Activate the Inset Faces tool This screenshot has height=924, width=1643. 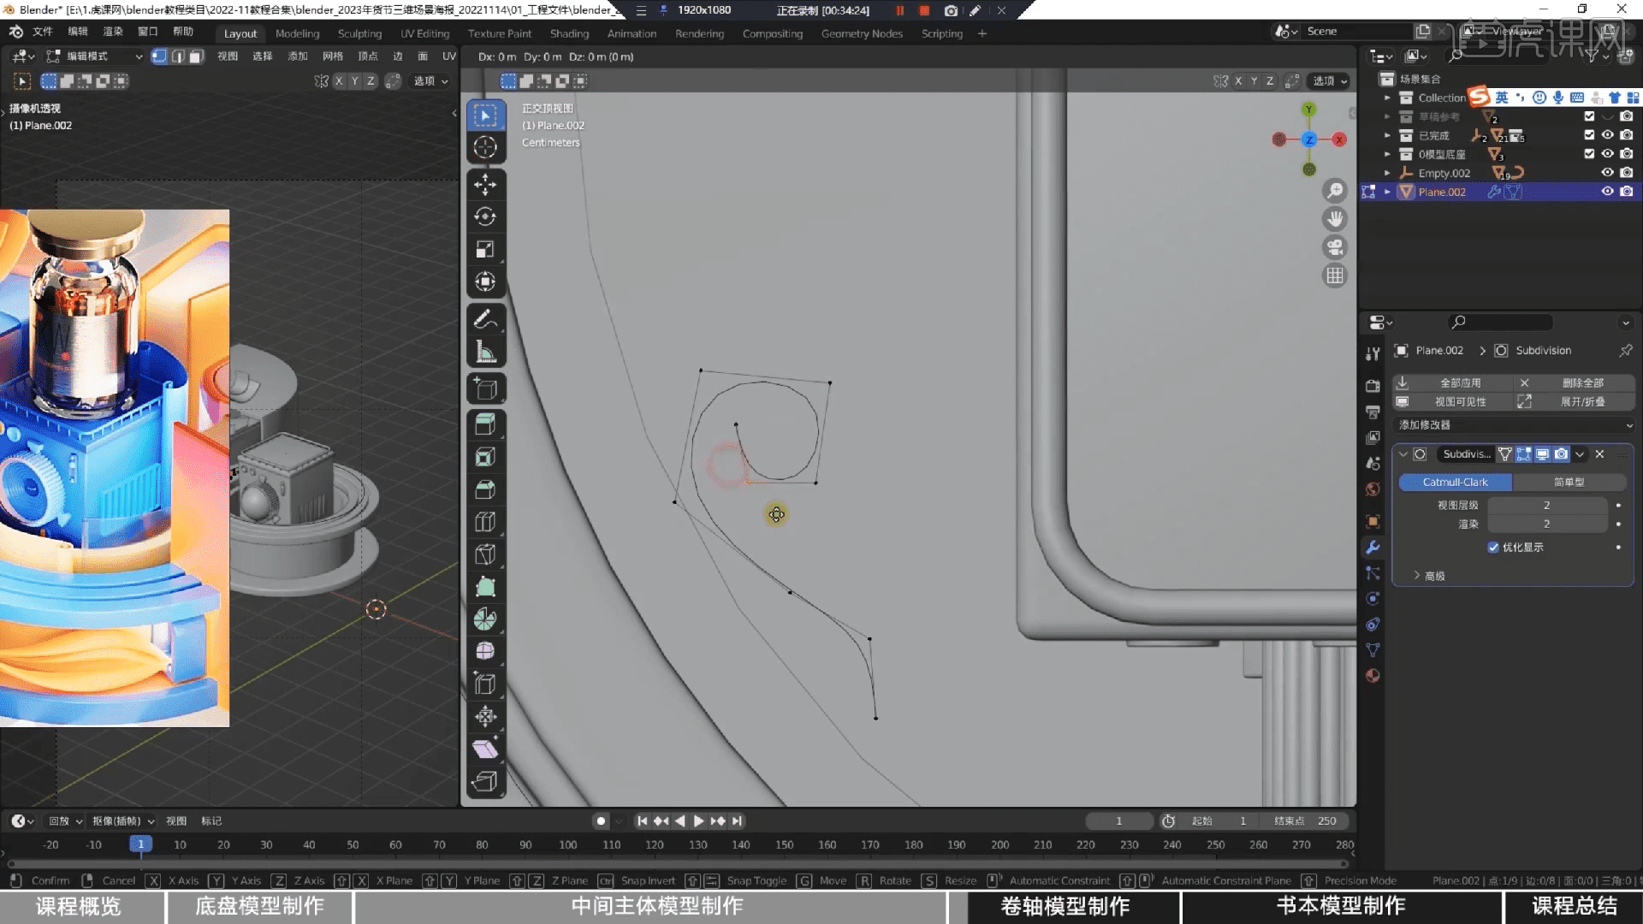pyautogui.click(x=485, y=457)
